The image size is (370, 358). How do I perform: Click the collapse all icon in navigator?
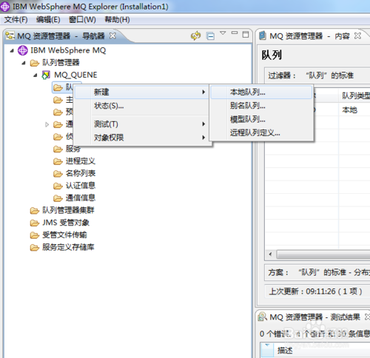pyautogui.click(x=210, y=36)
